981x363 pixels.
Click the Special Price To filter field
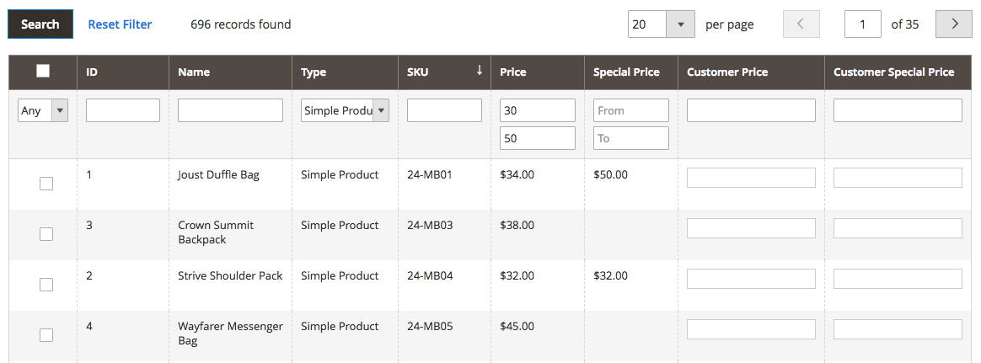(630, 138)
